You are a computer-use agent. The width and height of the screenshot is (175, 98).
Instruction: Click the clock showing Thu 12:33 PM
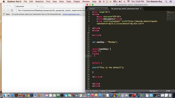tap(138, 1)
